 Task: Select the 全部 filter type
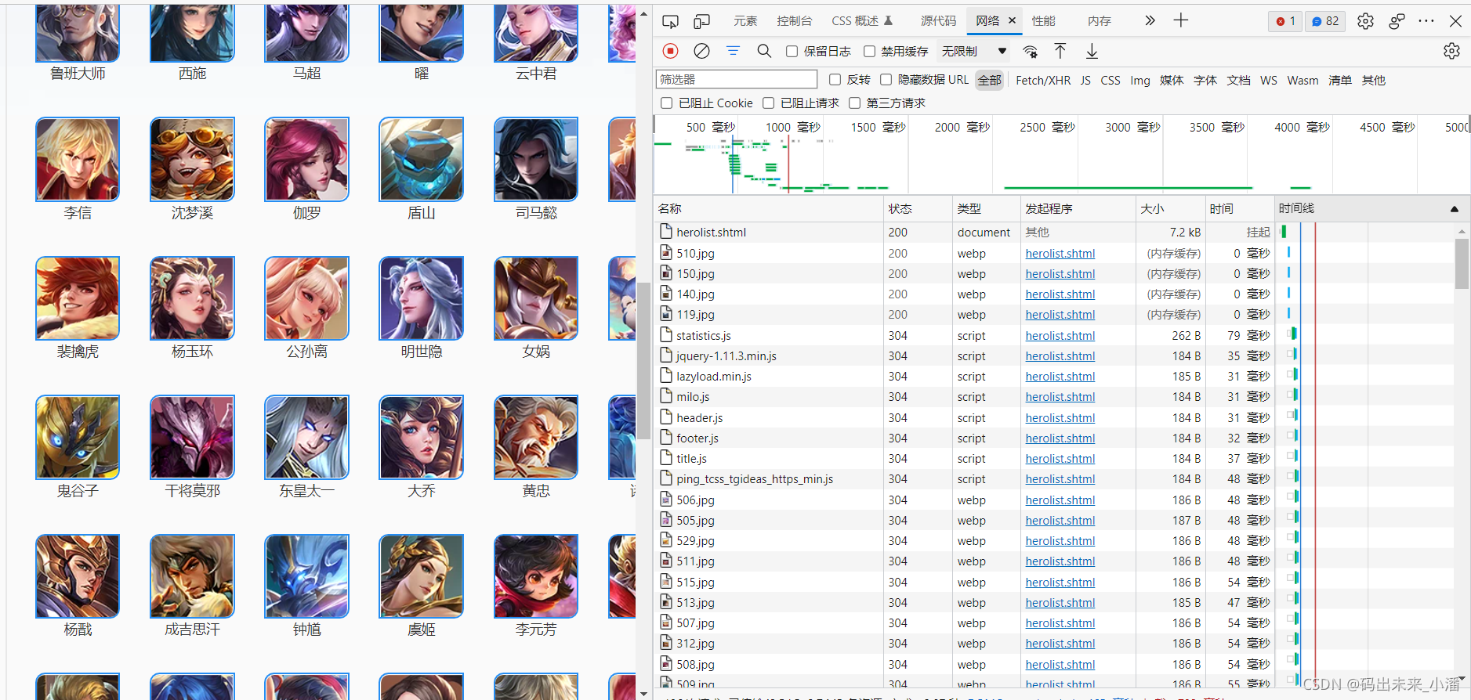coord(990,80)
